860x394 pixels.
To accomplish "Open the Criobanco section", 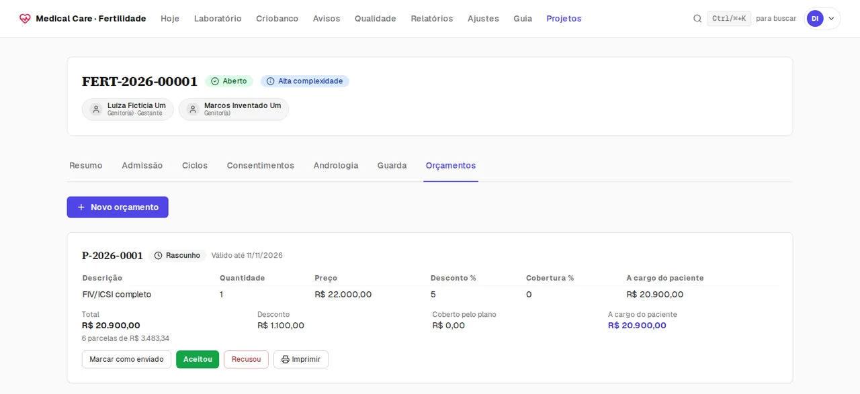I will click(x=277, y=19).
